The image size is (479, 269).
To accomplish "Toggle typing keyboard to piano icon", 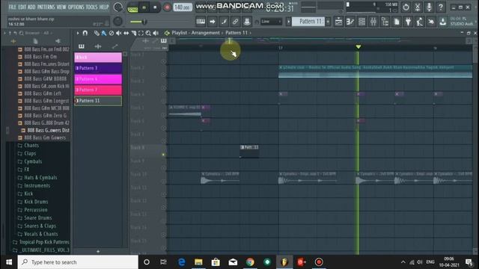I will [x=201, y=22].
